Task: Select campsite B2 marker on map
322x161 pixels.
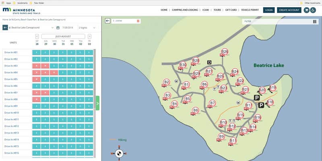Action: coord(167,82)
